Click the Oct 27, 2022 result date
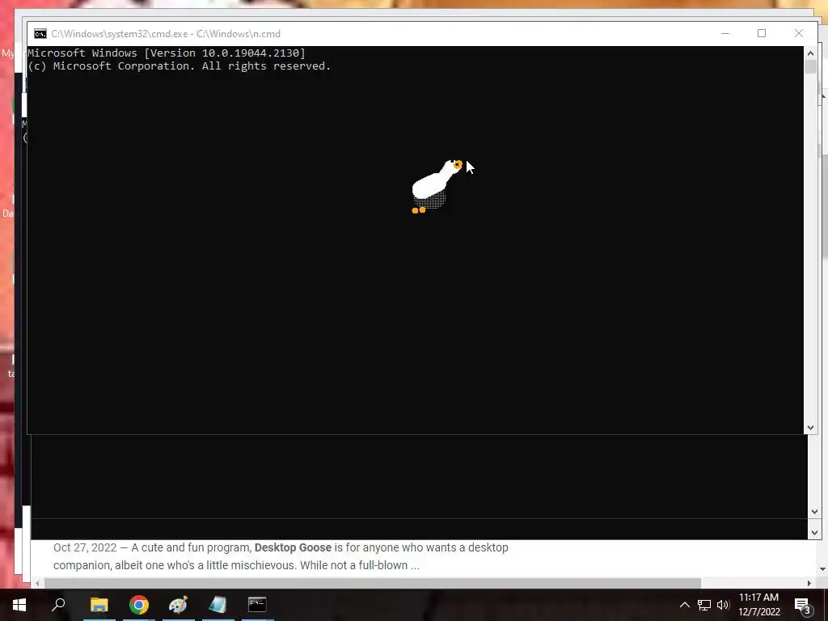 click(85, 547)
